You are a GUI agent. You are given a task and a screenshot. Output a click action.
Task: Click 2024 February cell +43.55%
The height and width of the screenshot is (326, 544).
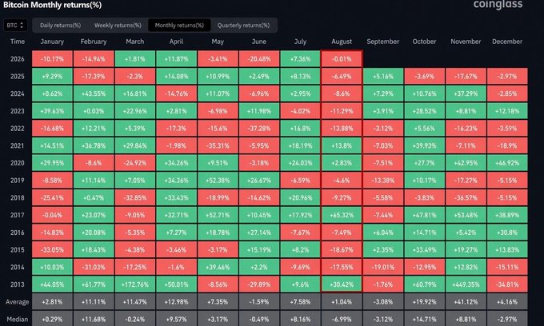(94, 93)
